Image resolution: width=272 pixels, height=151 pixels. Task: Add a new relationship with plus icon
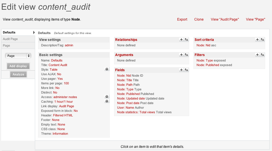(x=181, y=40)
